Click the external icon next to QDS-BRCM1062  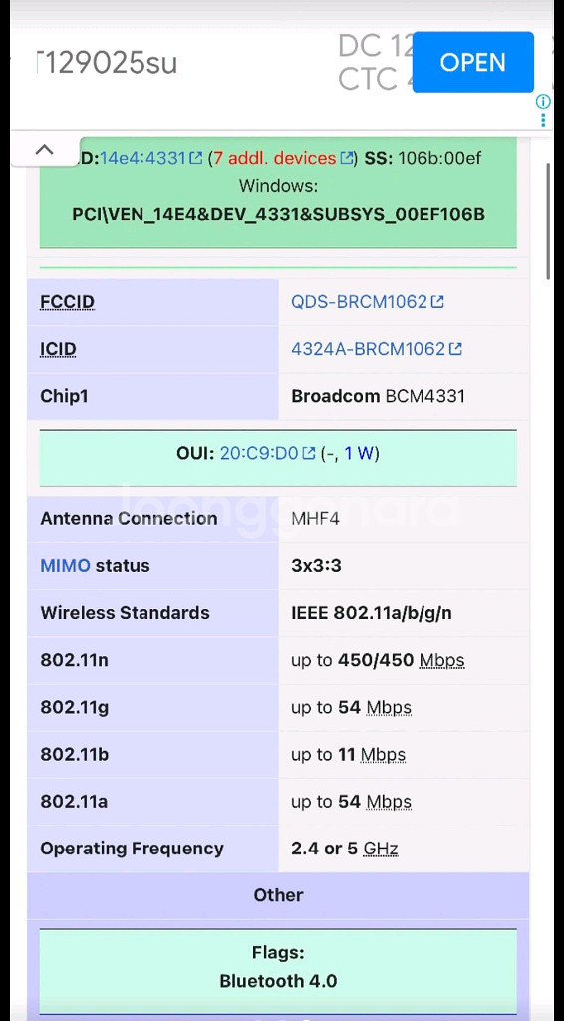(437, 302)
